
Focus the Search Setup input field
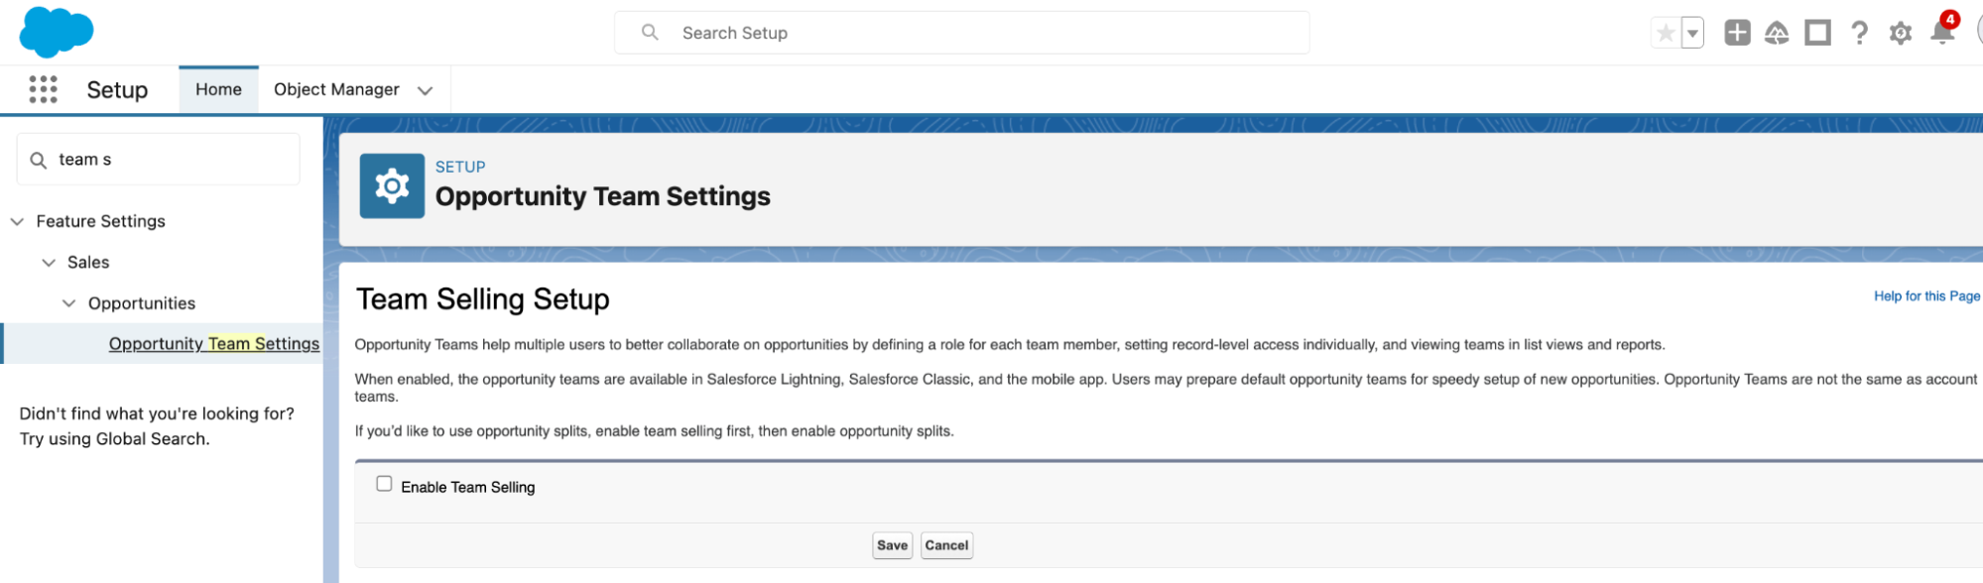[x=961, y=33]
